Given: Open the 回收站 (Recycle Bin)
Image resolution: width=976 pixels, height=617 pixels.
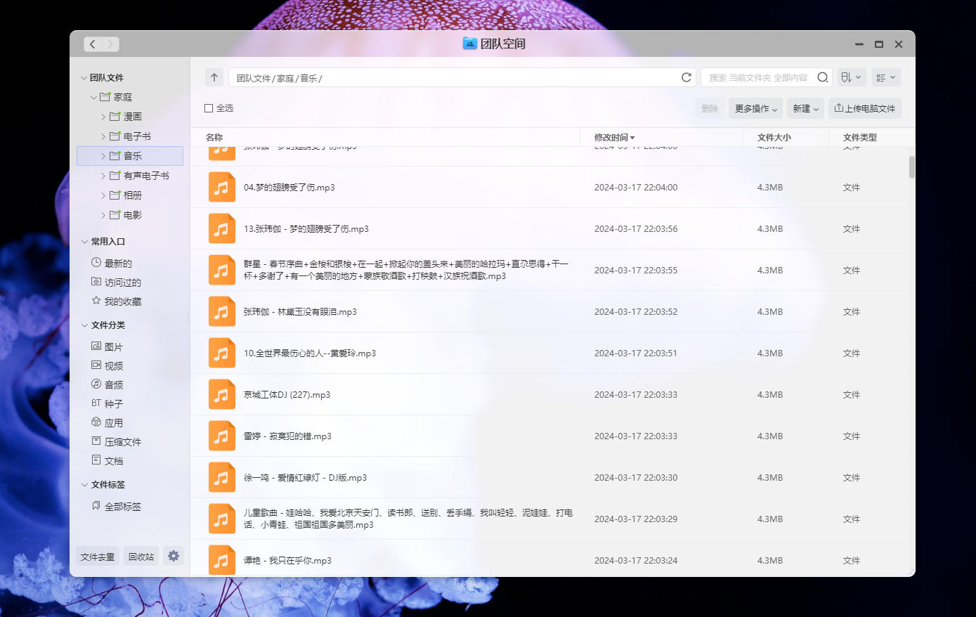Looking at the screenshot, I should [x=141, y=556].
